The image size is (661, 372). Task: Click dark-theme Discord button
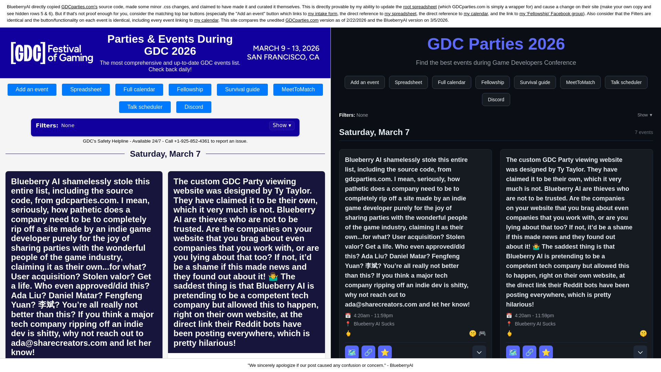496,100
